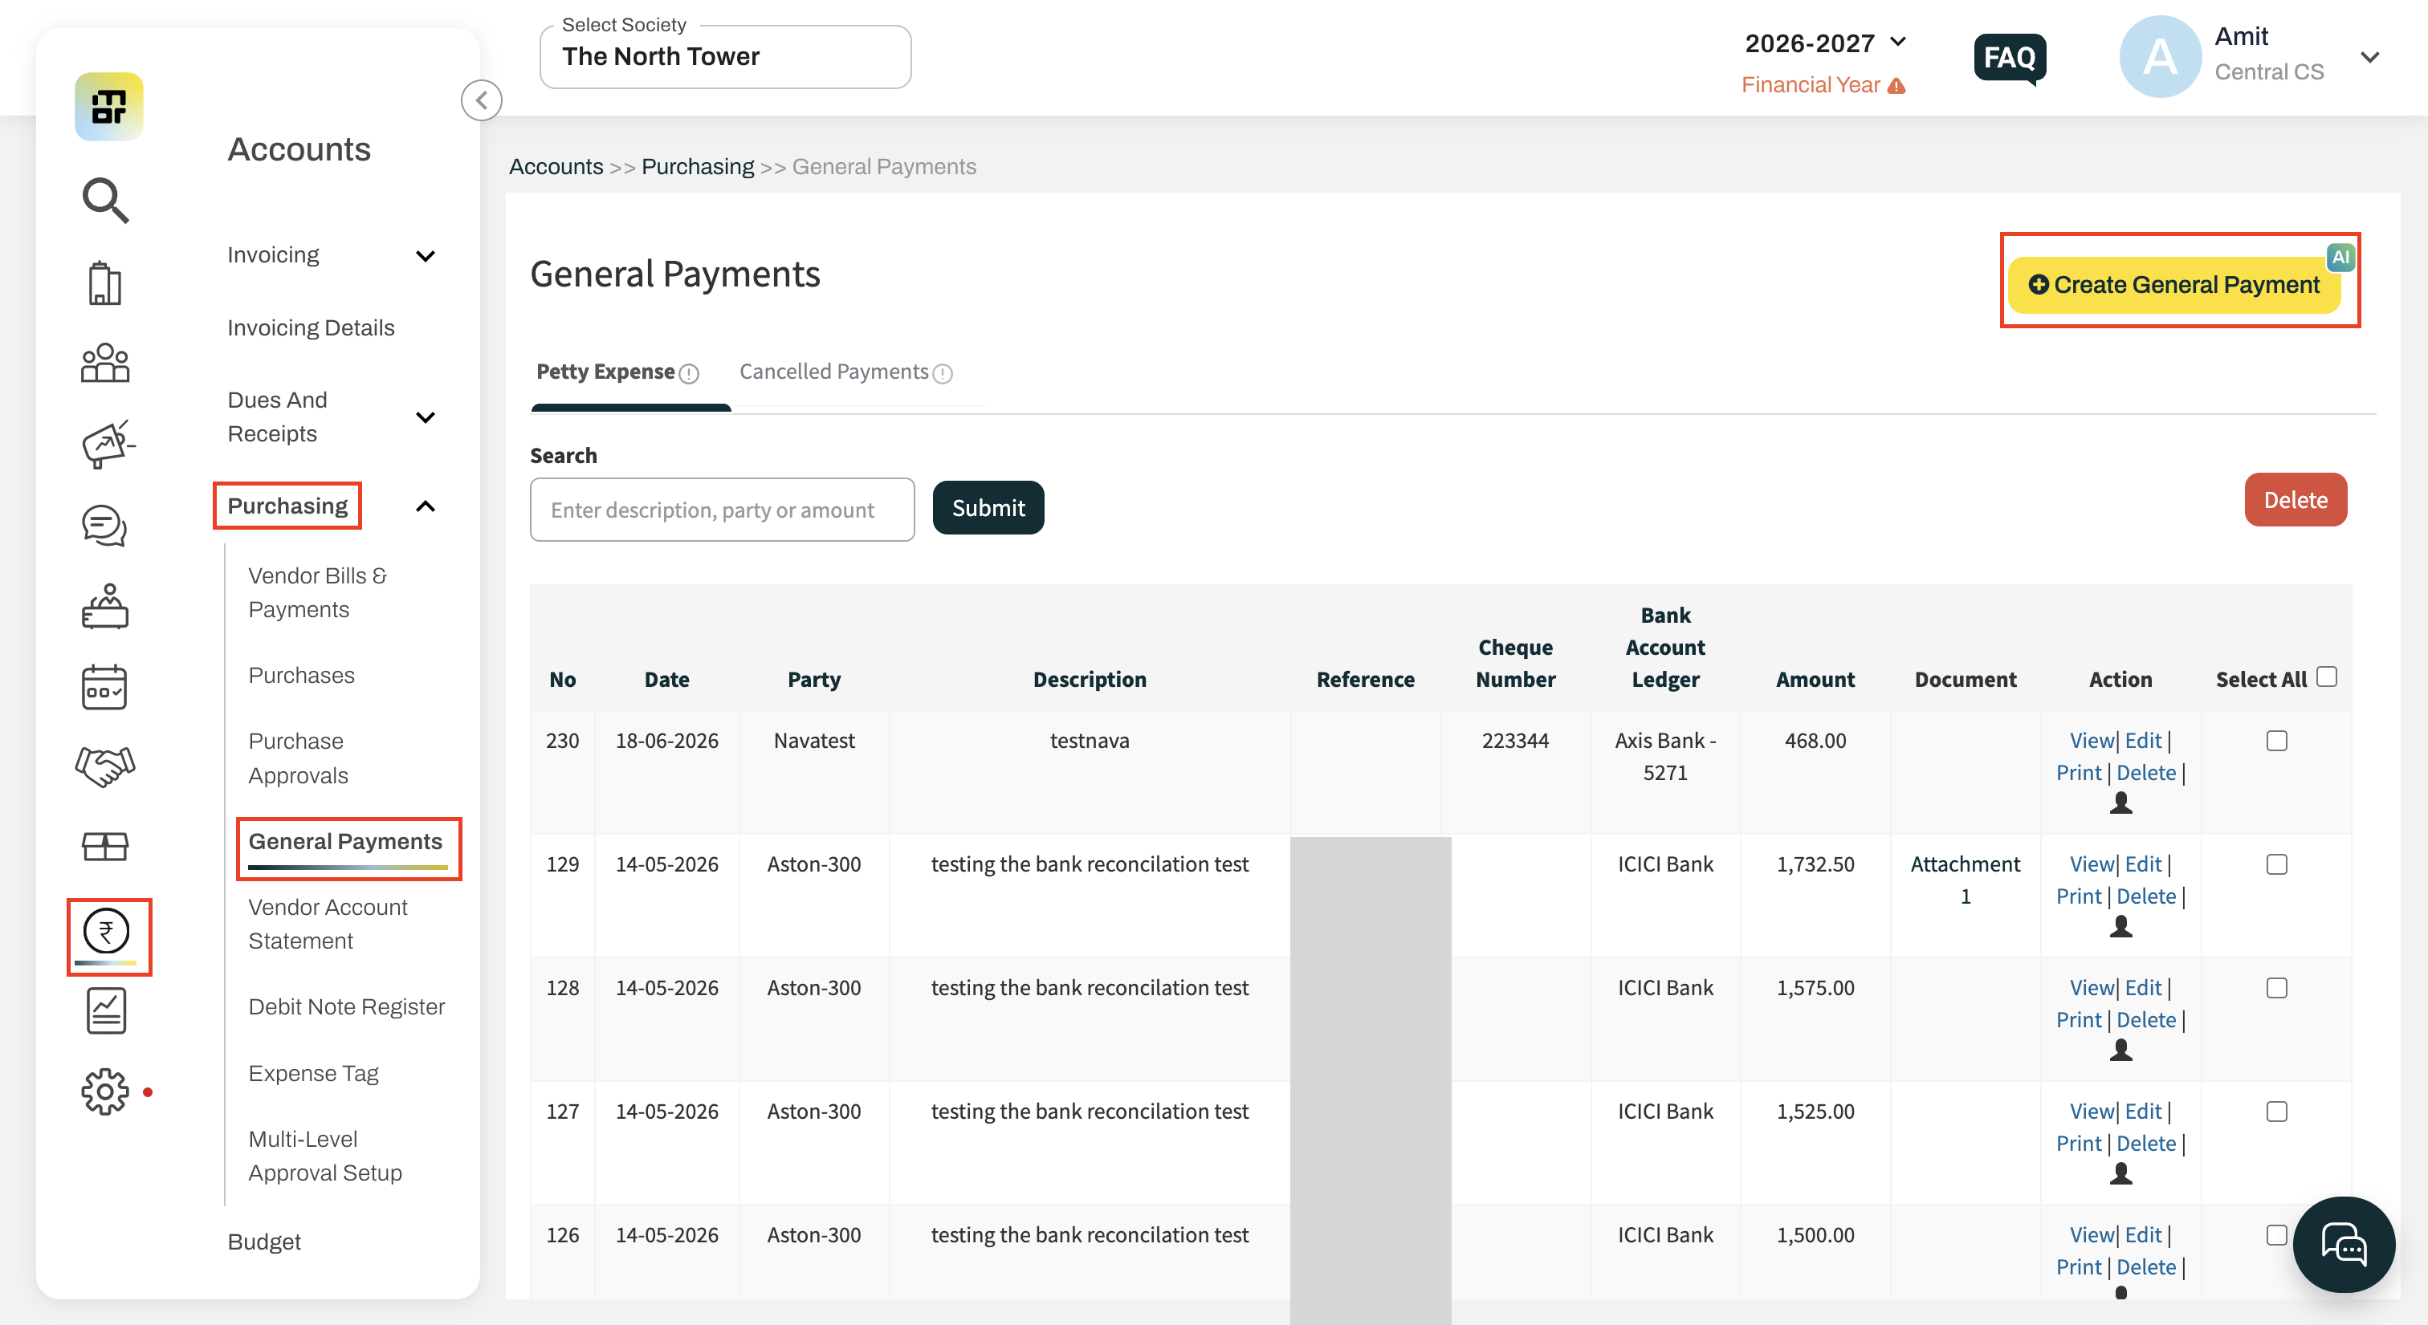Expand the Invoicing menu chevron
The height and width of the screenshot is (1325, 2428).
click(x=425, y=255)
